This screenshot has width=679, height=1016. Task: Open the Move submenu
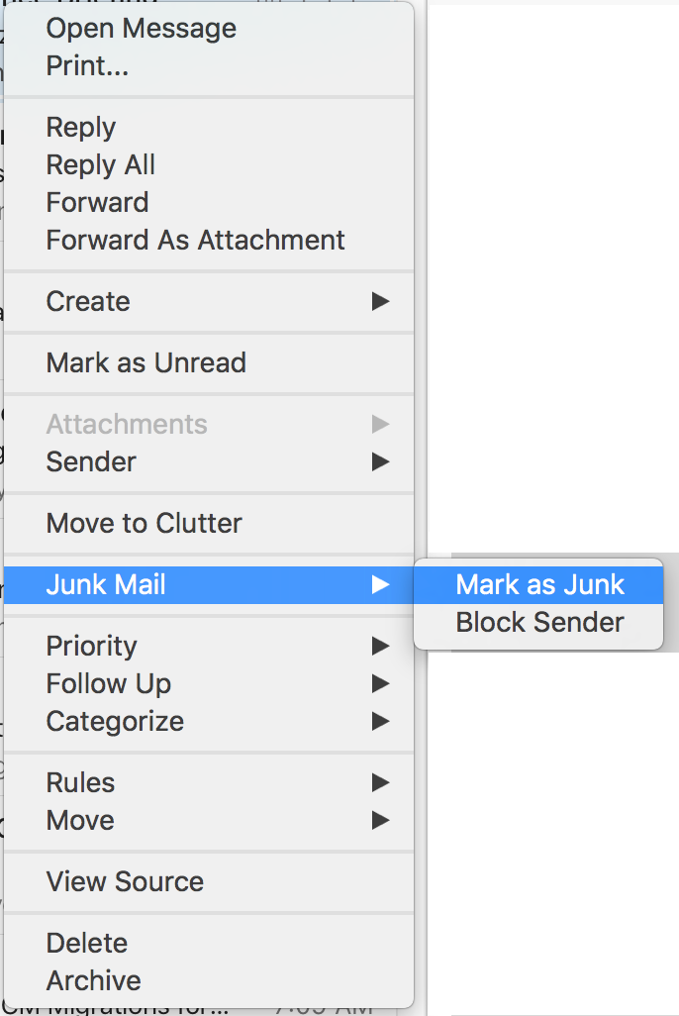(209, 820)
